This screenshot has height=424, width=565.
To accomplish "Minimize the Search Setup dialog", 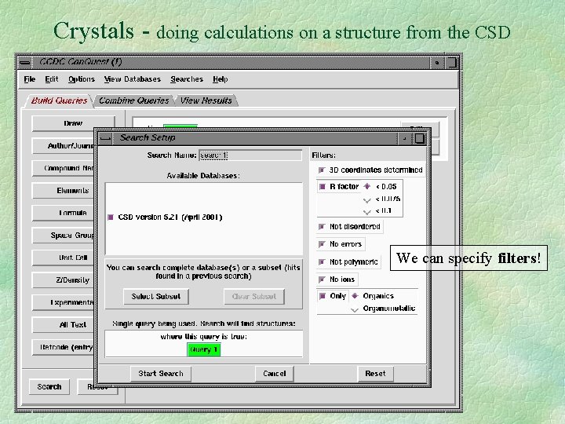I will tap(405, 138).
